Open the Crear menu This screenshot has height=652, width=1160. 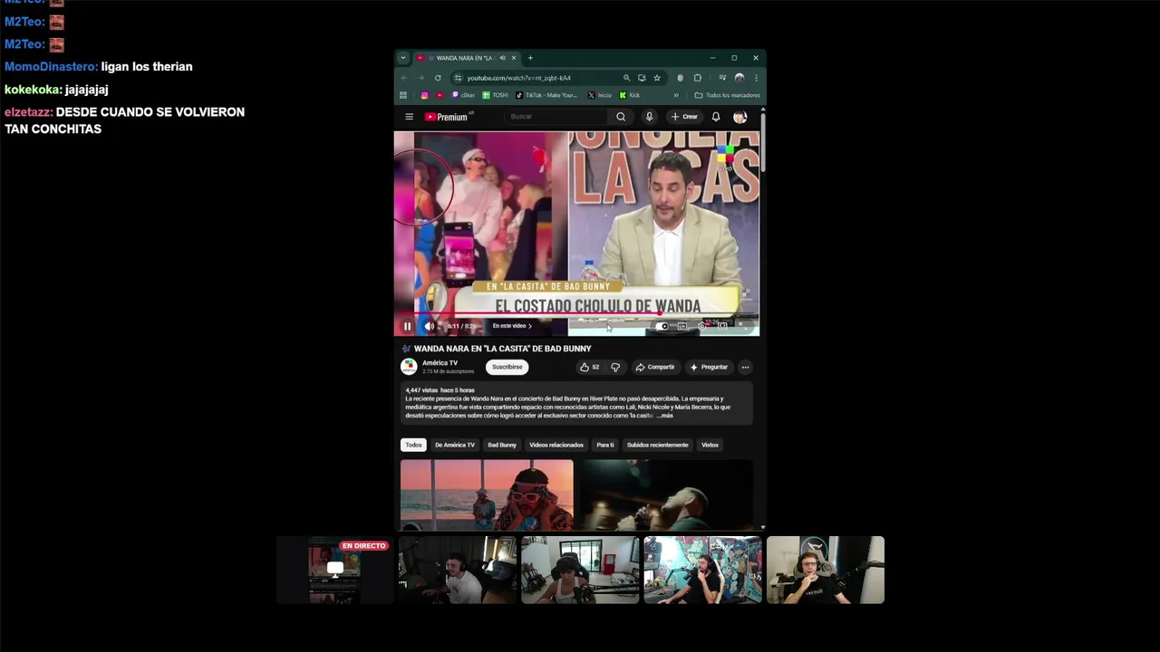point(684,117)
